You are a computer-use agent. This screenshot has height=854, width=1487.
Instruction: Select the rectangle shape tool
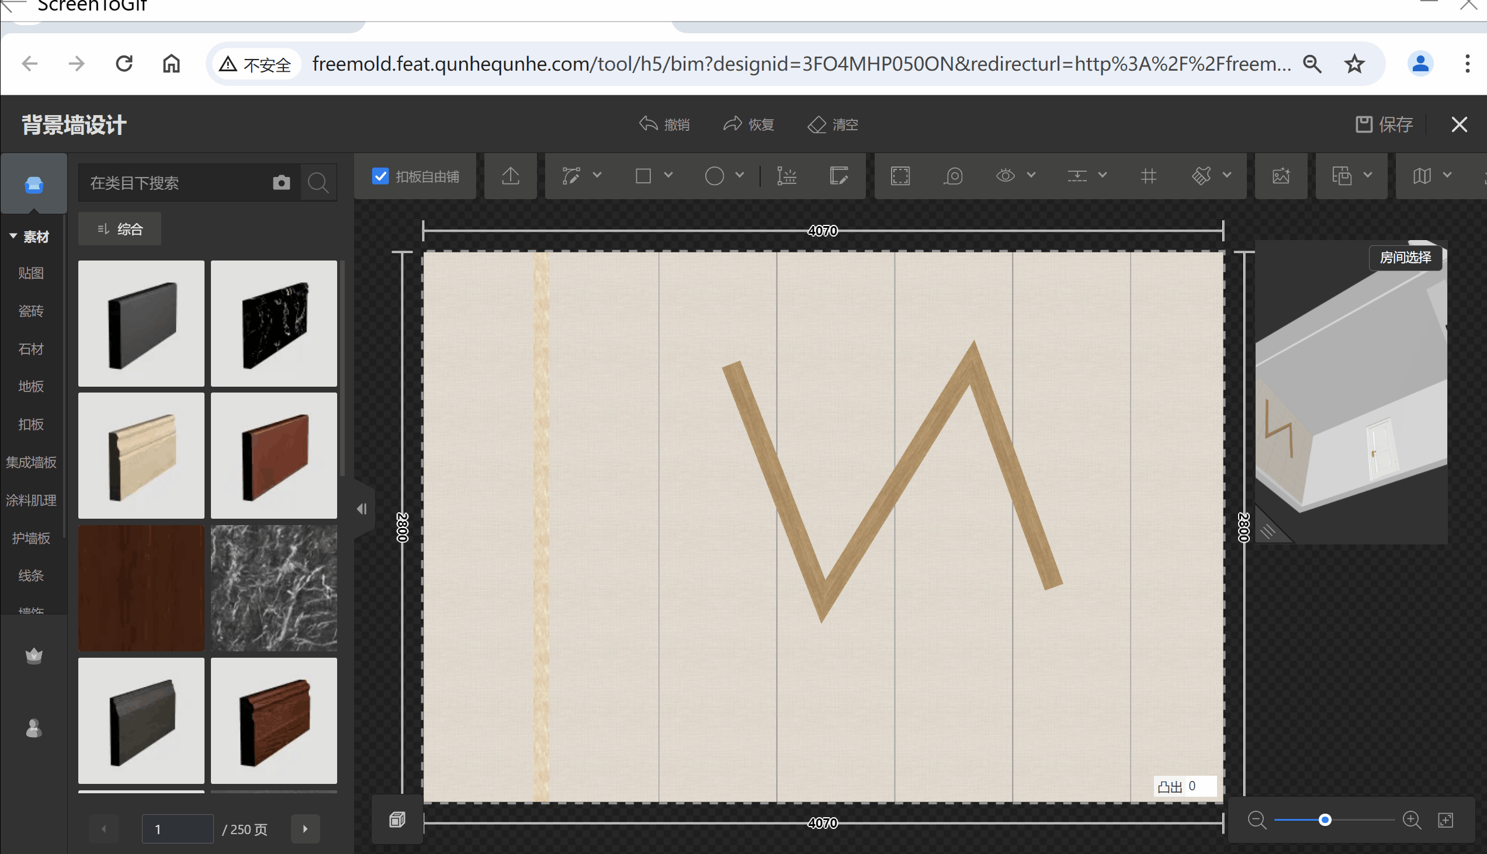click(x=643, y=176)
